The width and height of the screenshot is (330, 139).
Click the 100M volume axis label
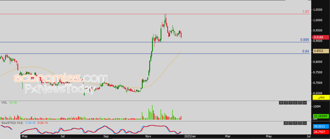(317, 107)
